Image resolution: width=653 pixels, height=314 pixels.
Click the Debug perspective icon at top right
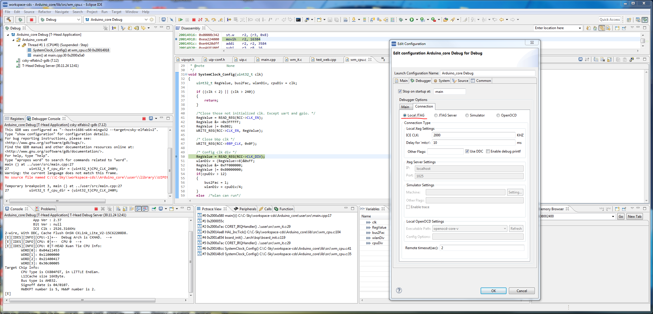(645, 20)
